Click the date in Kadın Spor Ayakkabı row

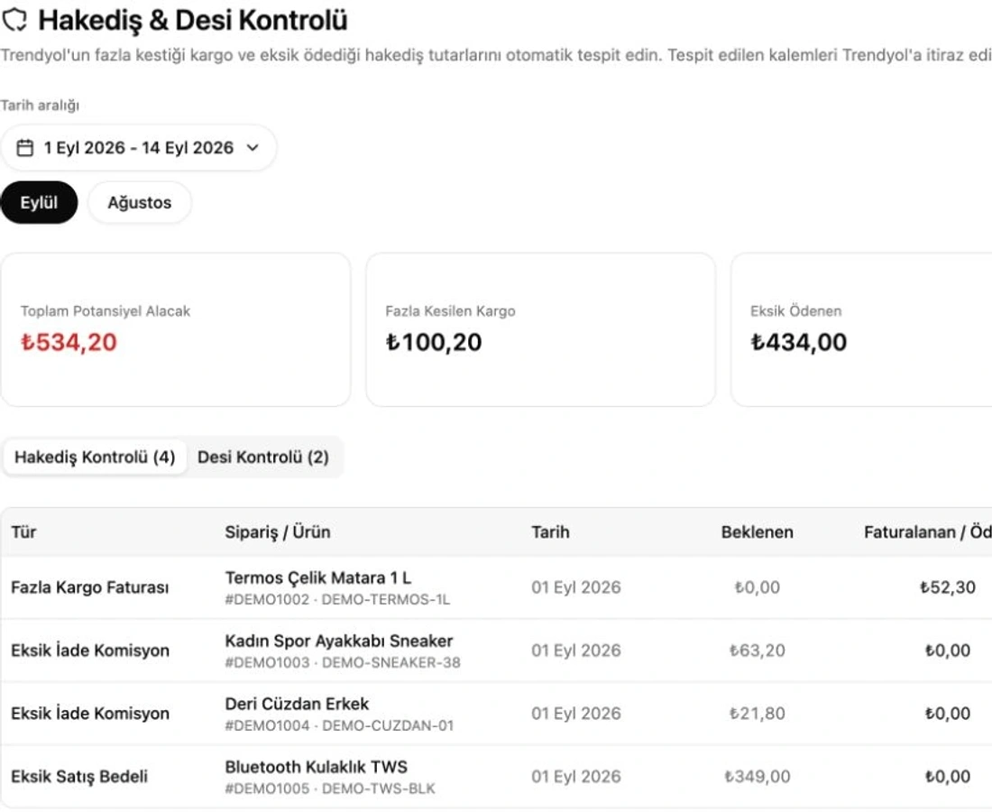[x=576, y=651]
